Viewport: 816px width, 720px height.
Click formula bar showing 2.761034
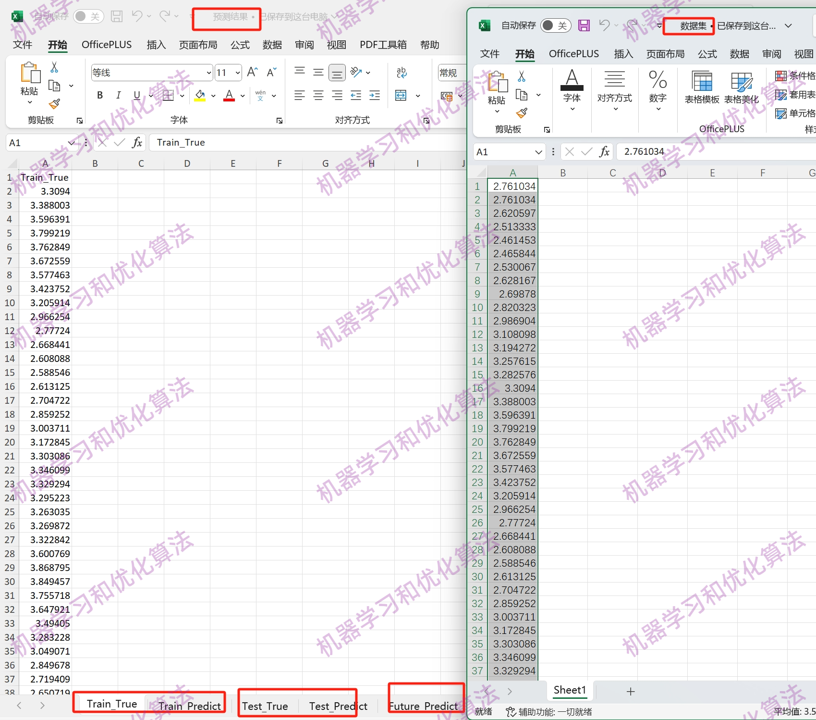(716, 152)
